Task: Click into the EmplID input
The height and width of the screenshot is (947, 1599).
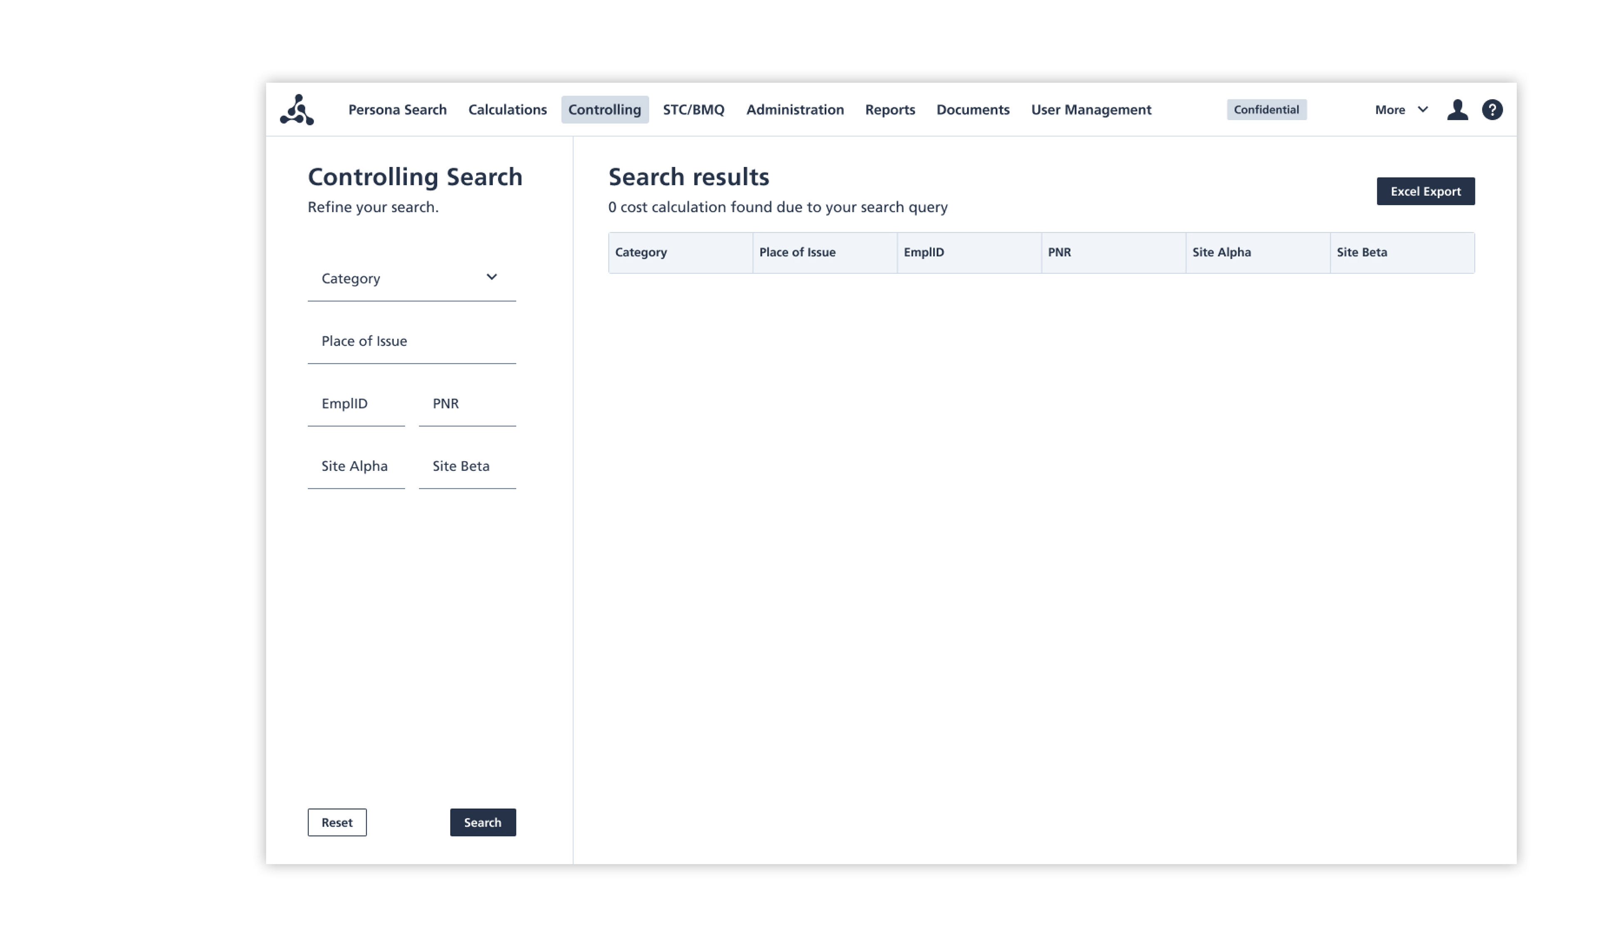Action: 356,404
